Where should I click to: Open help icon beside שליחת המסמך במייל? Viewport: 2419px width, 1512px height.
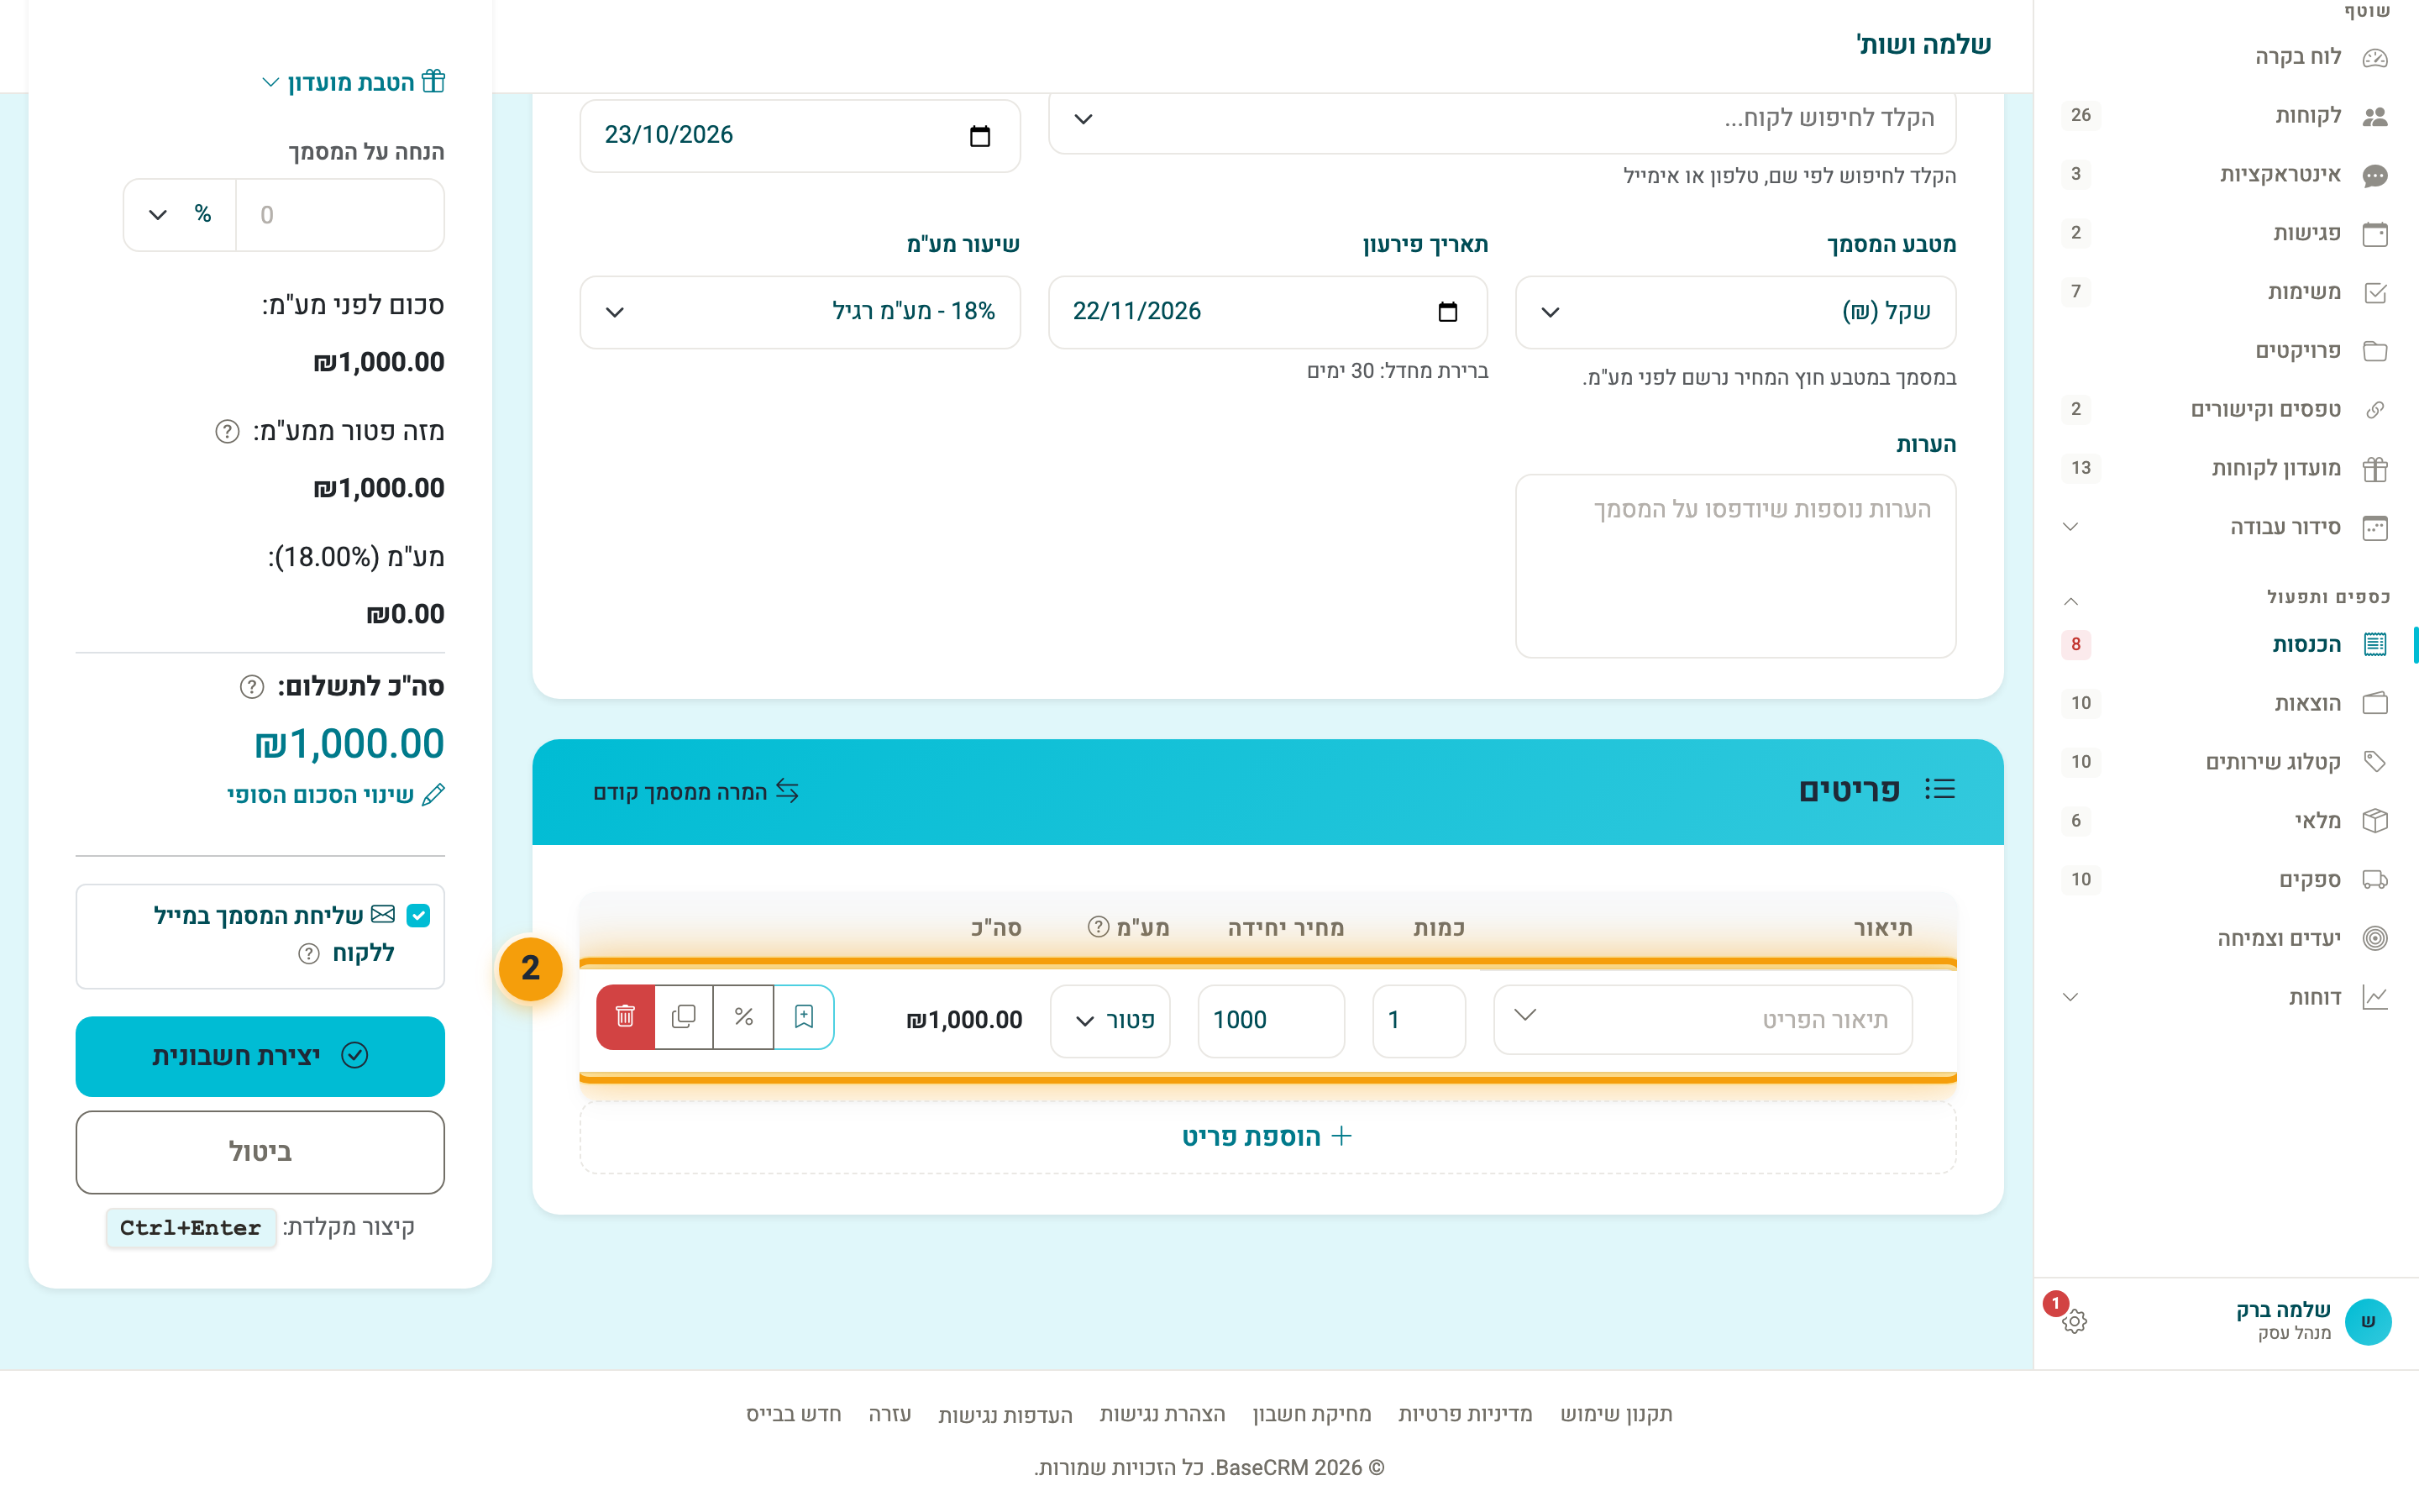(309, 954)
